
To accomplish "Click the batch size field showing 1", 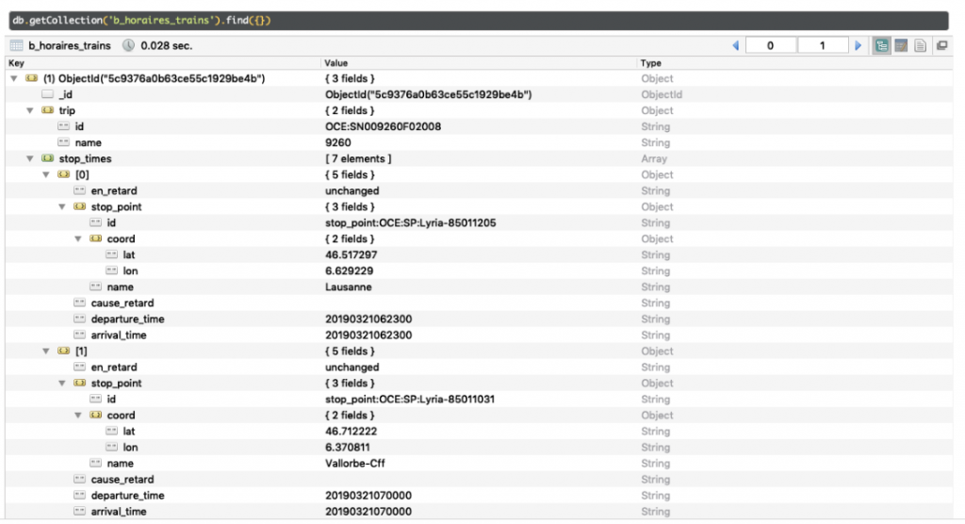I will (822, 45).
